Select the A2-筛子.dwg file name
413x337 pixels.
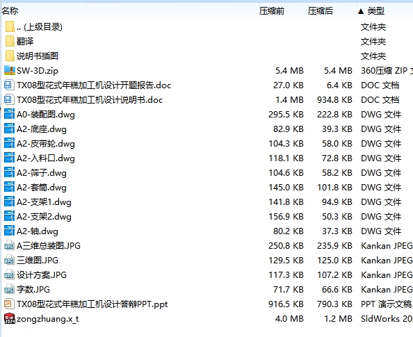click(x=42, y=173)
